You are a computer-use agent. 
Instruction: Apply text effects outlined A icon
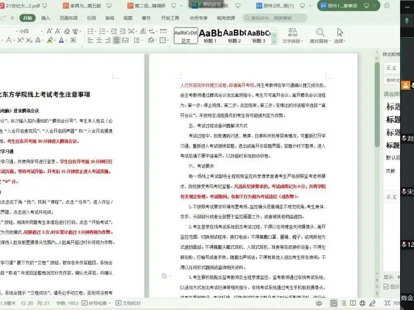[38, 40]
